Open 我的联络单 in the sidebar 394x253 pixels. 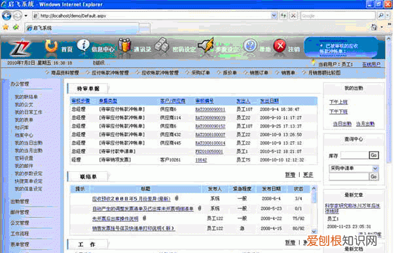pos(26,97)
